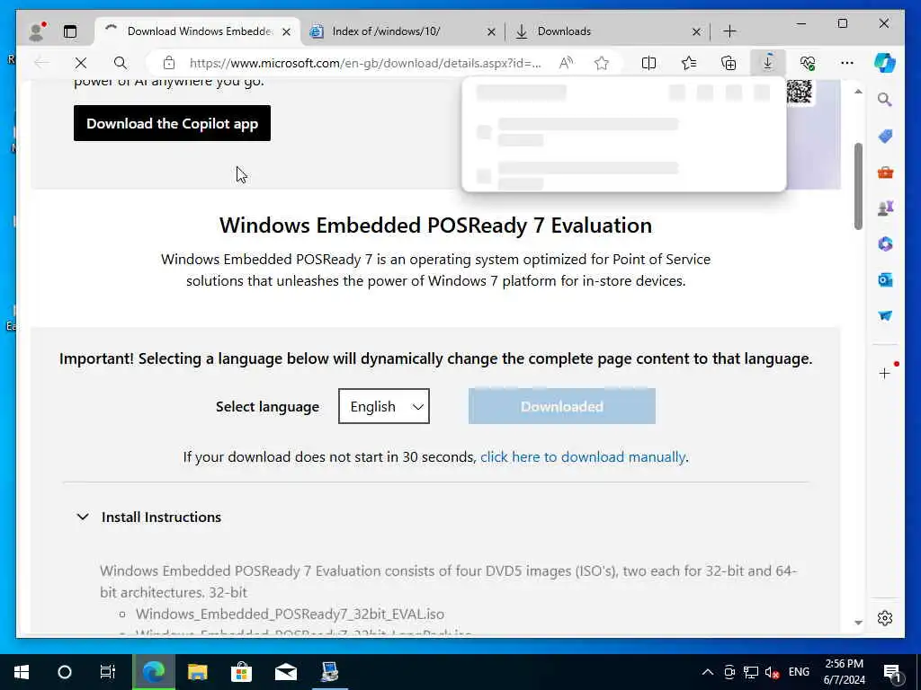
Task: Close the Index of /windows/10/ tab
Action: pyautogui.click(x=491, y=31)
